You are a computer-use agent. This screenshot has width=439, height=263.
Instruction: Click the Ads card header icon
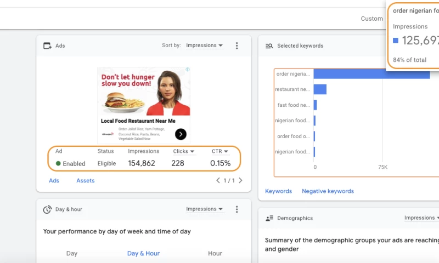(47, 45)
